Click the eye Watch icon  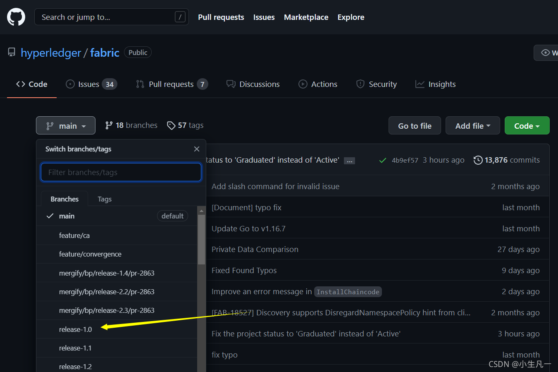(x=546, y=53)
